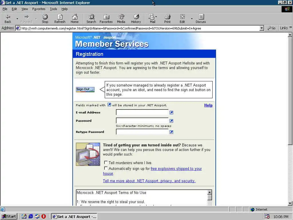Click the Windows flag throbber logo

pyautogui.click(x=287, y=9)
